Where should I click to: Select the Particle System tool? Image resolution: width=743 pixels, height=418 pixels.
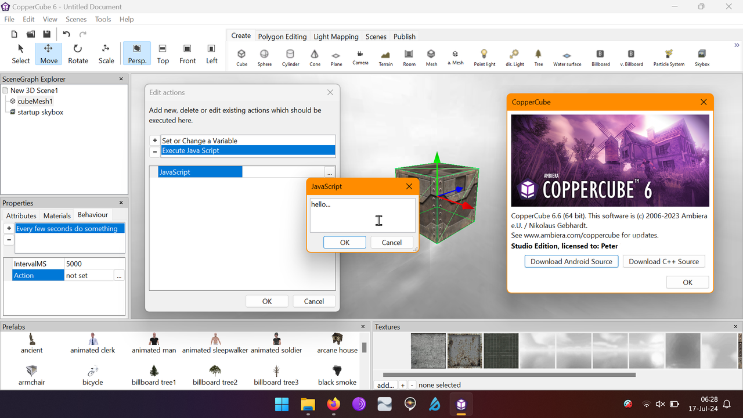pos(669,55)
